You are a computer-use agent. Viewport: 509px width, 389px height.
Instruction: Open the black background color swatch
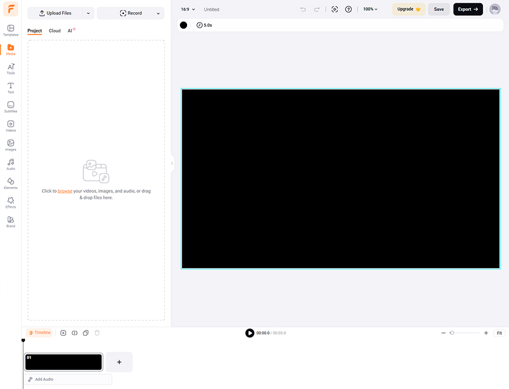pos(183,25)
